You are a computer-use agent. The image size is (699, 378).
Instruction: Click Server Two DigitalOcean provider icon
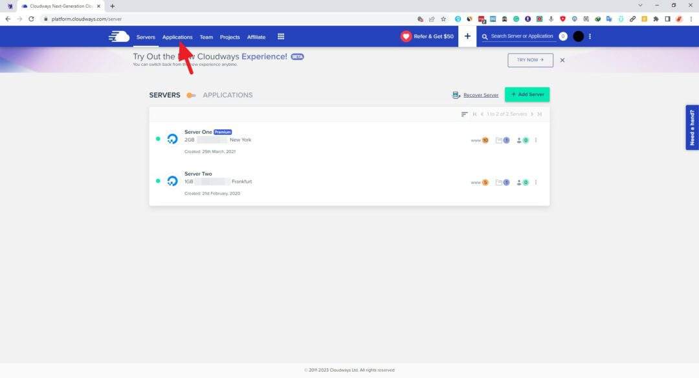point(173,181)
